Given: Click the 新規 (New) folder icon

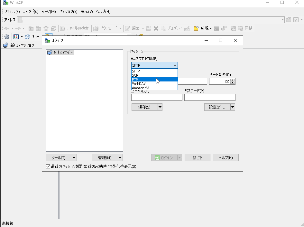Looking at the screenshot, I should click(196, 28).
